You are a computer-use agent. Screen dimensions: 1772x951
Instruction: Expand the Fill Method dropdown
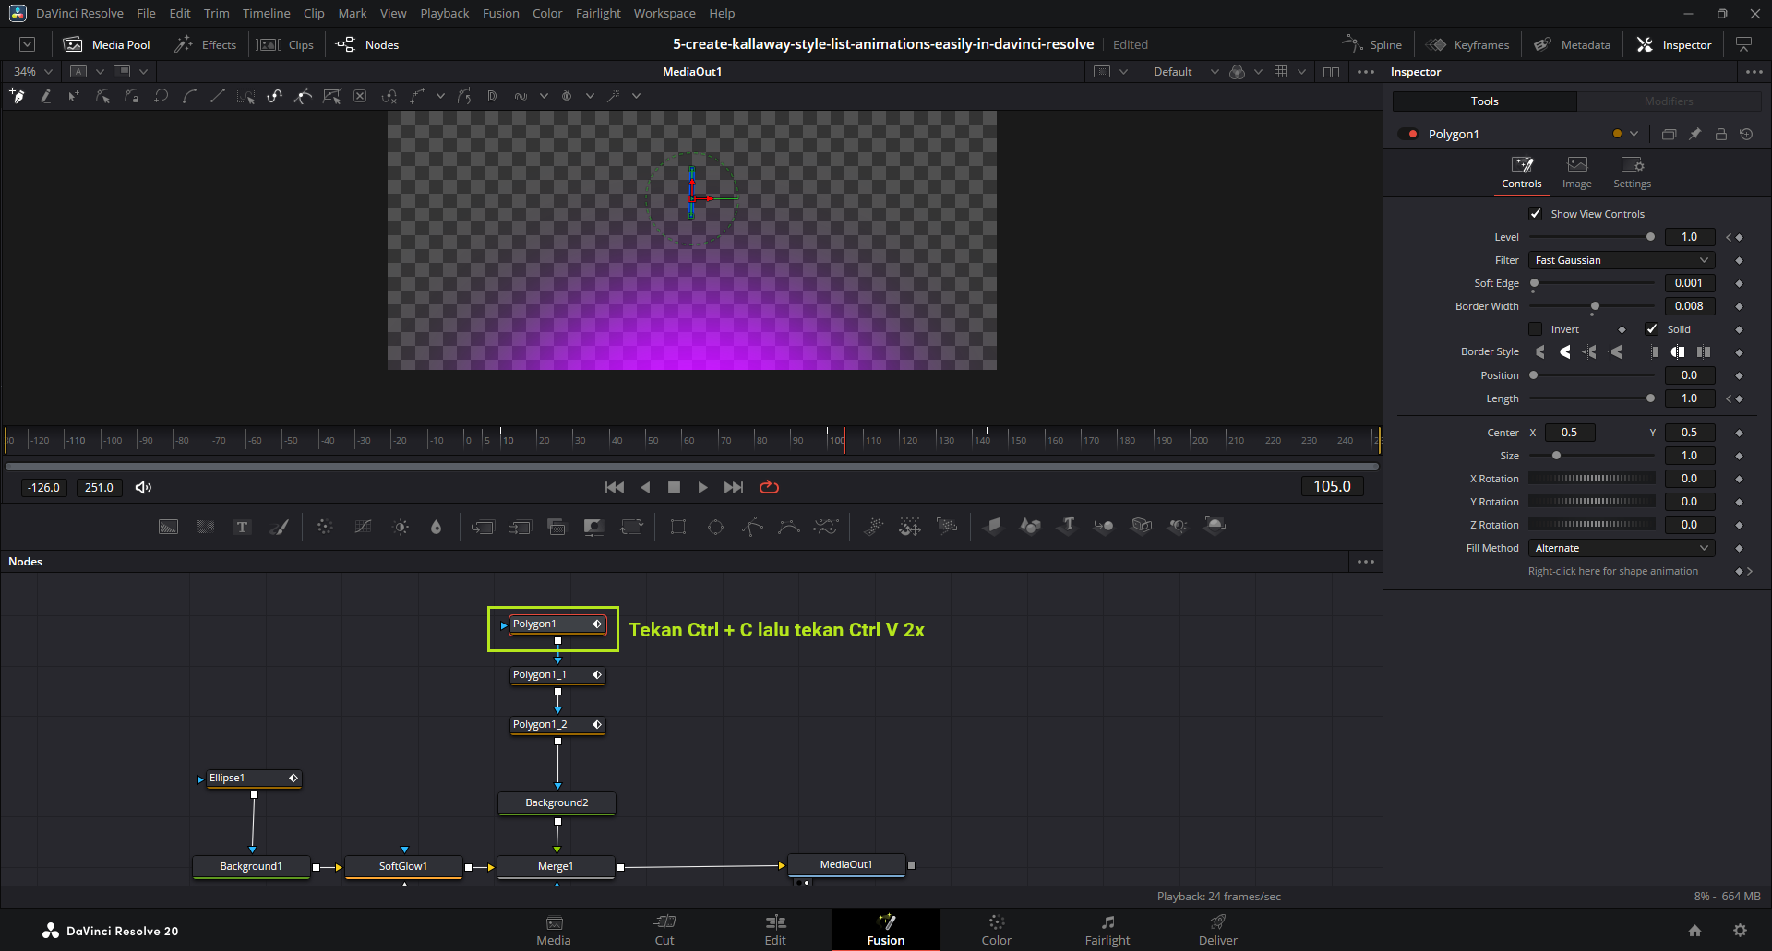[1621, 548]
